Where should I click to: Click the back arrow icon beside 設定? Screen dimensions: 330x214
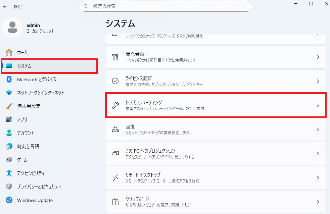[x=5, y=6]
